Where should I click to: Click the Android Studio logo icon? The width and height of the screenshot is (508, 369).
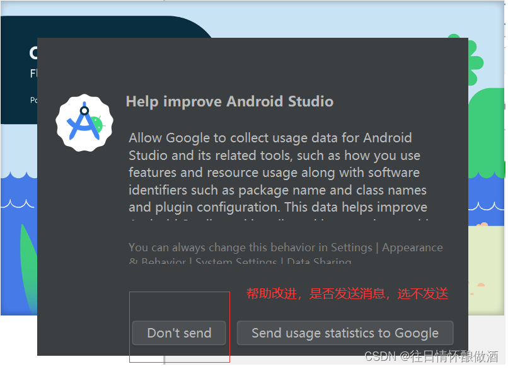pyautogui.click(x=84, y=123)
